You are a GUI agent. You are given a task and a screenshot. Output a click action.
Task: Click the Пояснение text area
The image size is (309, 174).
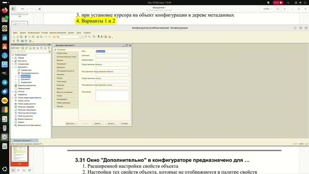[112, 96]
